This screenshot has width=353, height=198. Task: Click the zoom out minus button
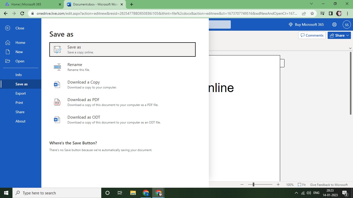242,185
